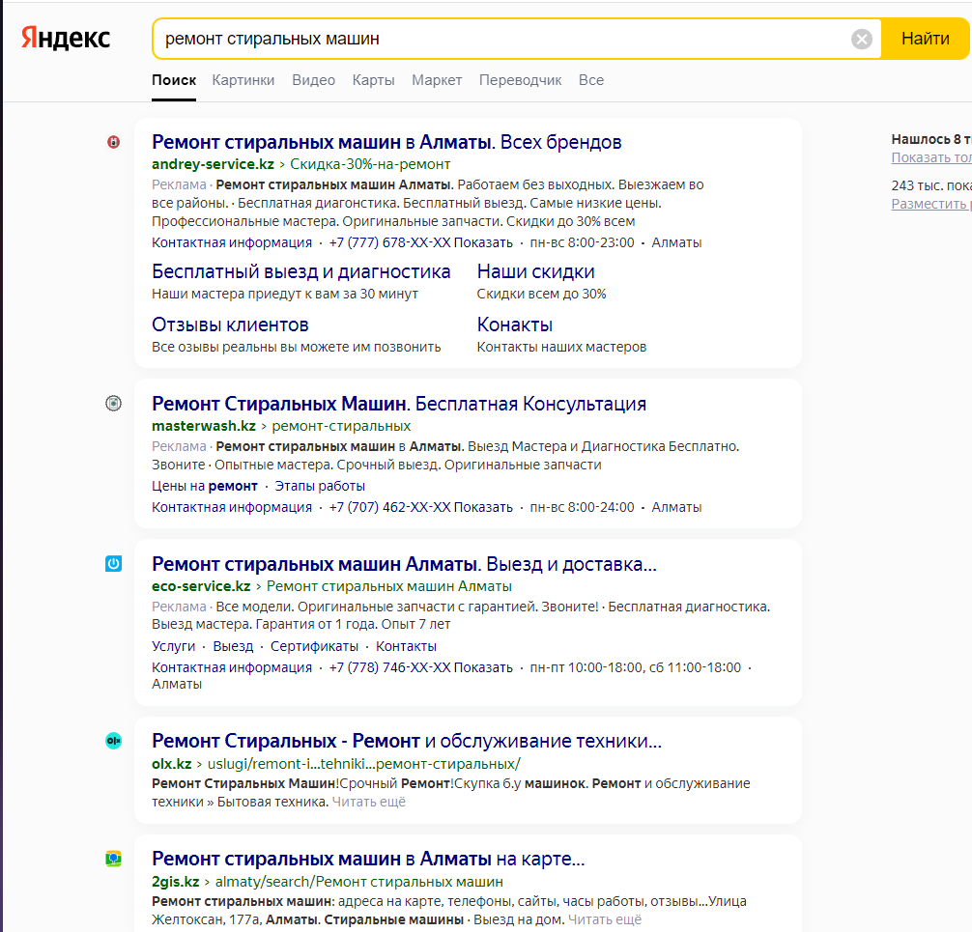Viewport: 972px width, 932px height.
Task: Open the Сертификаты link
Action: [314, 646]
